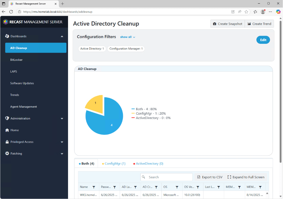Click the Administration shield icon
This screenshot has height=199, width=283.
(7, 118)
